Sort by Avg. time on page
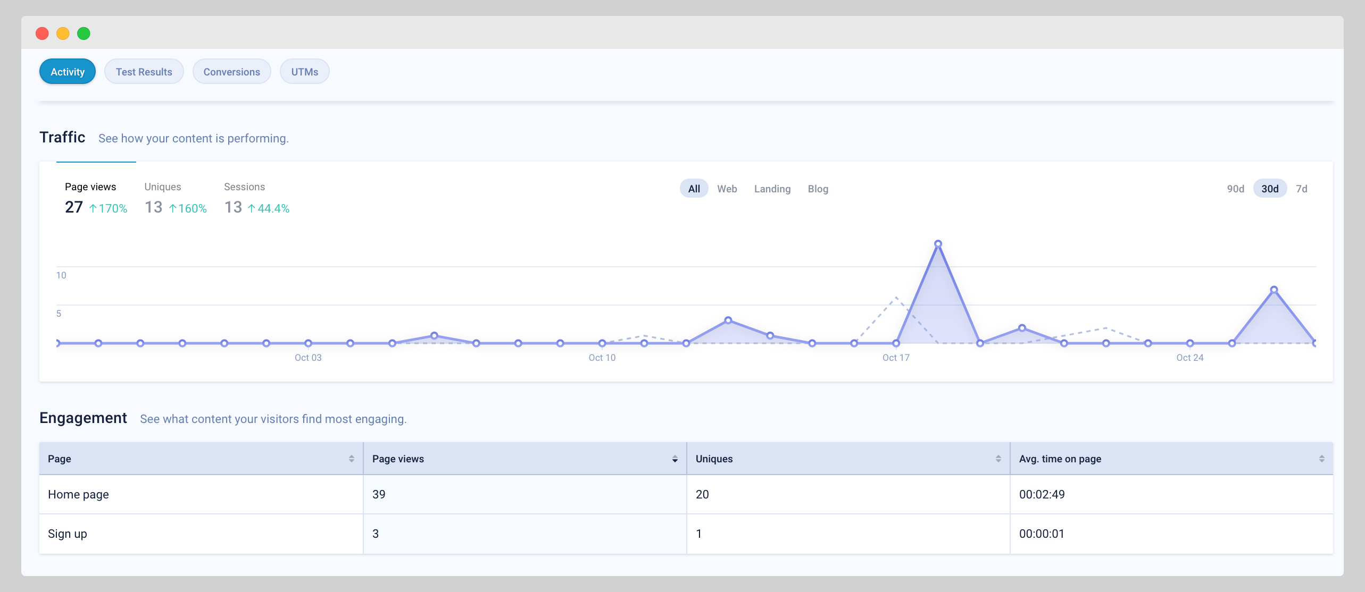1365x592 pixels. (x=1321, y=458)
